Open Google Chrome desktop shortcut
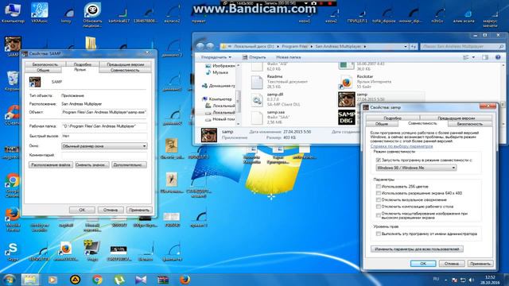Image resolution: width=509 pixels, height=286 pixels. [x=13, y=185]
